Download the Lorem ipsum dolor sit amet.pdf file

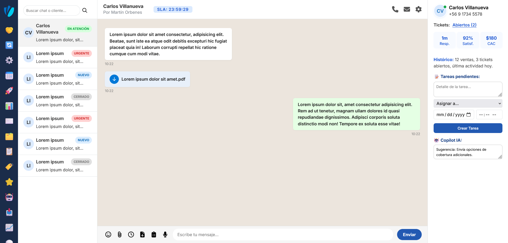click(114, 79)
